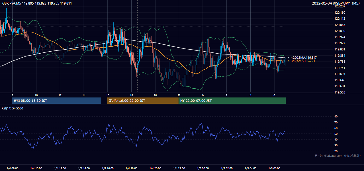Click the 119.881 price axis label
Screen dimensions: 364x171
[340, 49]
